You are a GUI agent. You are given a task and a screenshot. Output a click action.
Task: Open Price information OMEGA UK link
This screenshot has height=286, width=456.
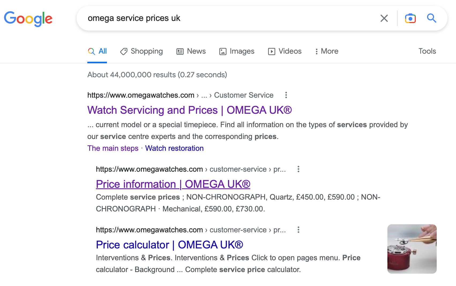tap(173, 184)
